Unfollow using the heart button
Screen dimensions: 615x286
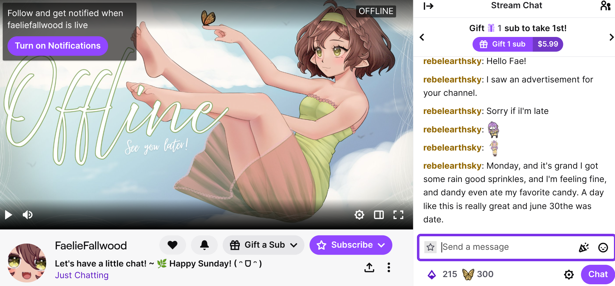(x=172, y=245)
